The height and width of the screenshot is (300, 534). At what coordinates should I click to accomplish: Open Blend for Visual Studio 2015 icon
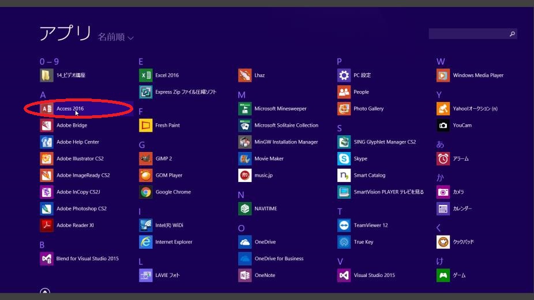click(x=46, y=259)
